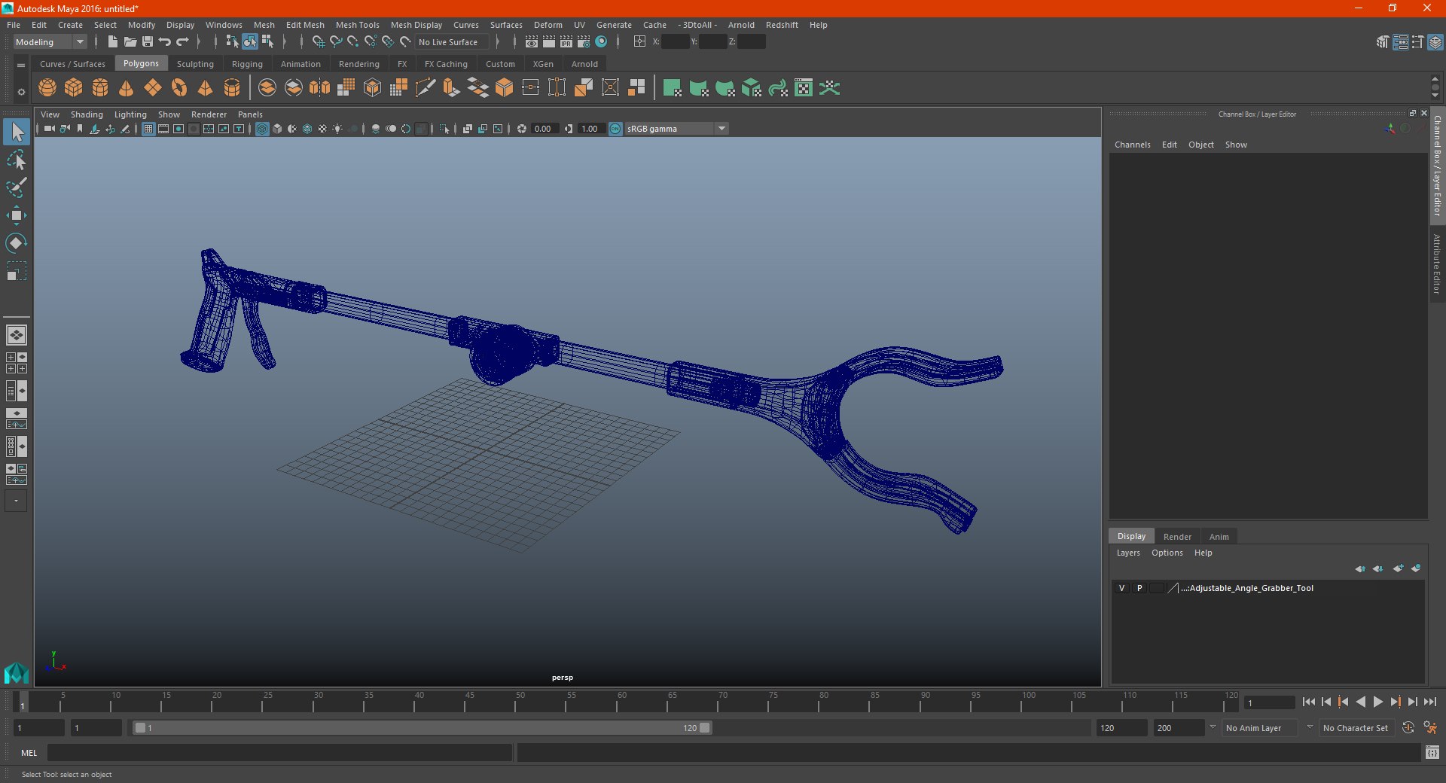1446x783 pixels.
Task: Click the Multi-Cut knife tool icon
Action: pos(426,88)
